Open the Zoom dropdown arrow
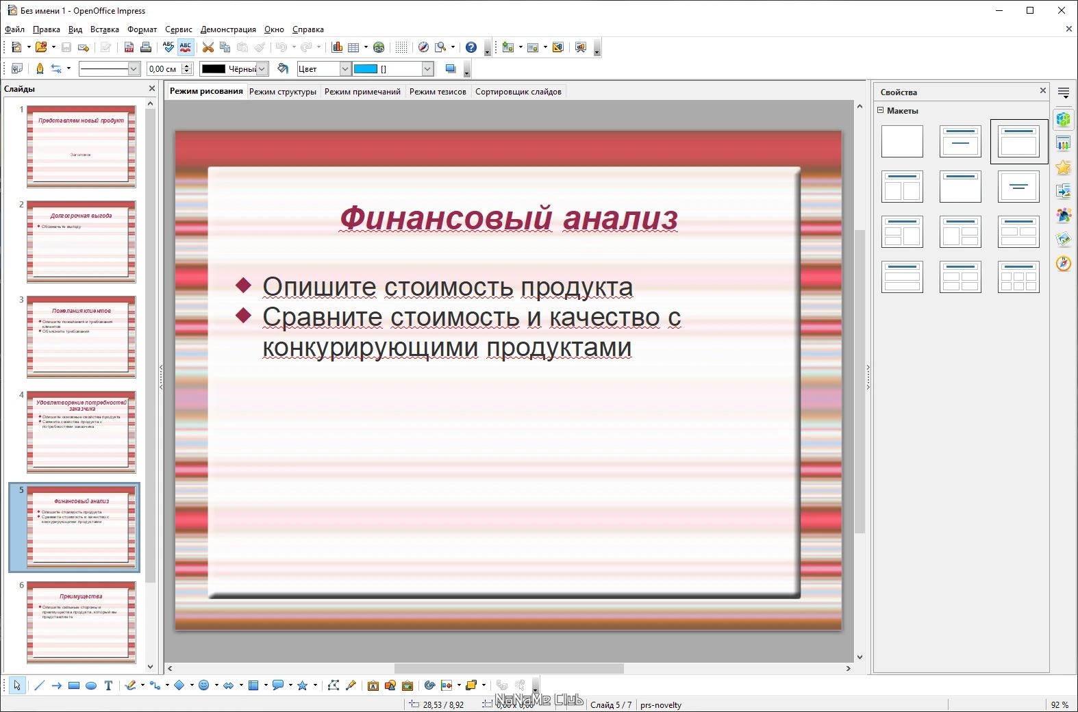 (x=453, y=47)
